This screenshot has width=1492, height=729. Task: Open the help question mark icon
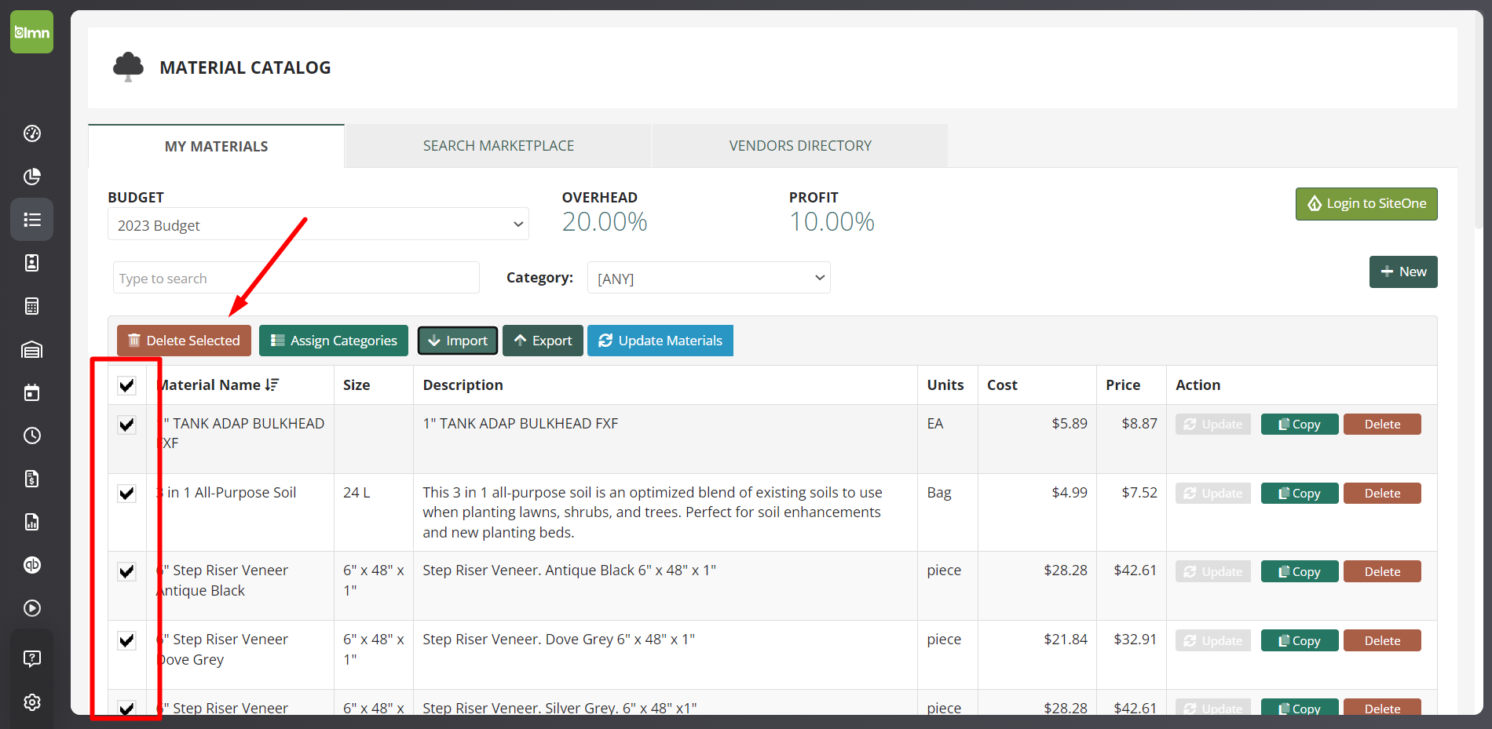point(31,658)
